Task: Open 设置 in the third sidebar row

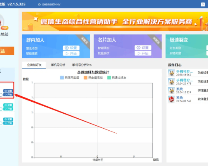Action: pos(8,119)
